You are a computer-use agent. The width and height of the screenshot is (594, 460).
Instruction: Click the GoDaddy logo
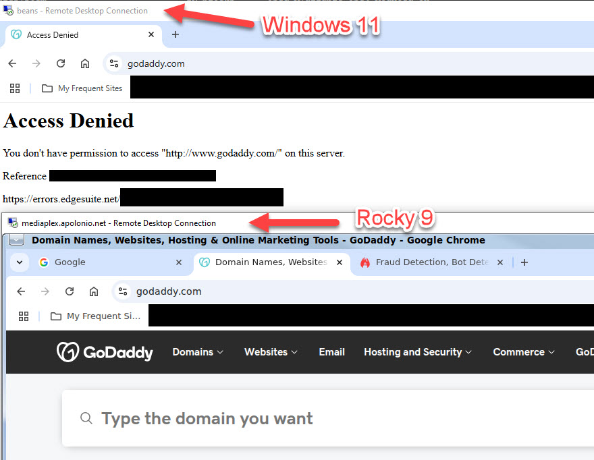coord(105,352)
